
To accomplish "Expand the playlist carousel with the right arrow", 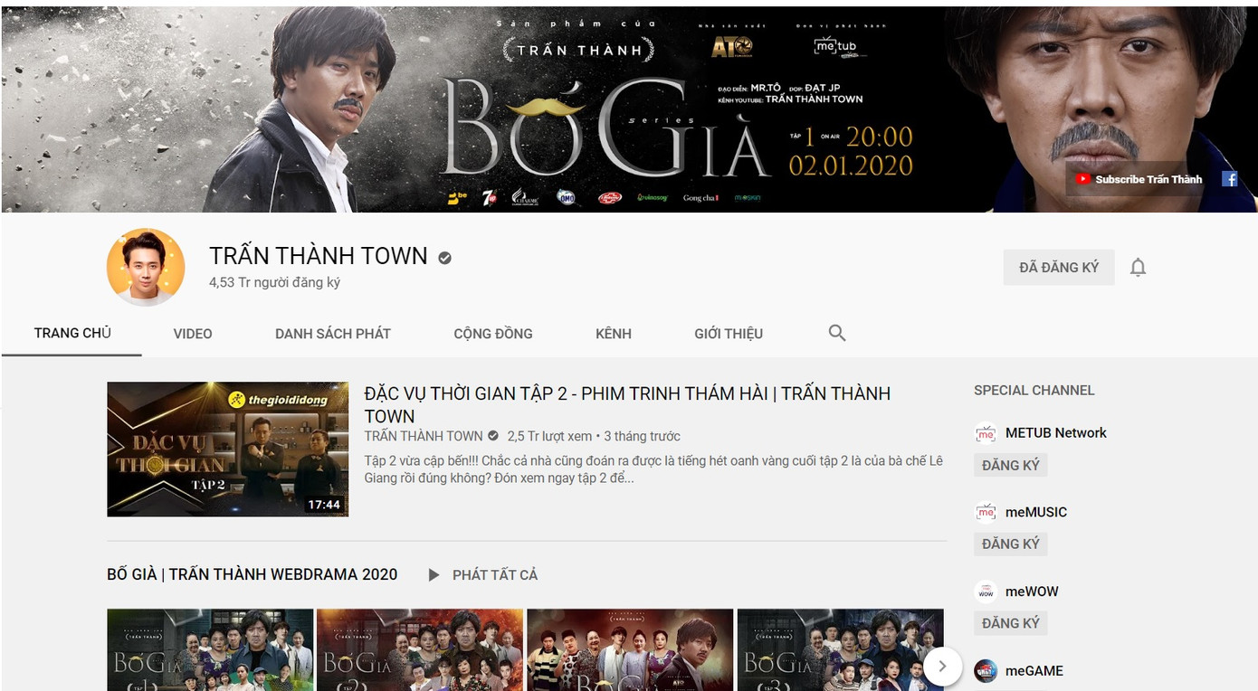I will [x=942, y=666].
